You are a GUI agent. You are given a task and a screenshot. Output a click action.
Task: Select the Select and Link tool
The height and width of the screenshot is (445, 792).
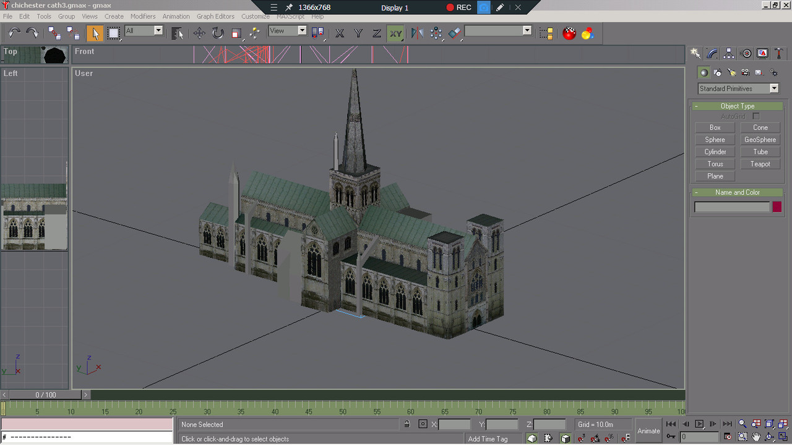coord(54,33)
